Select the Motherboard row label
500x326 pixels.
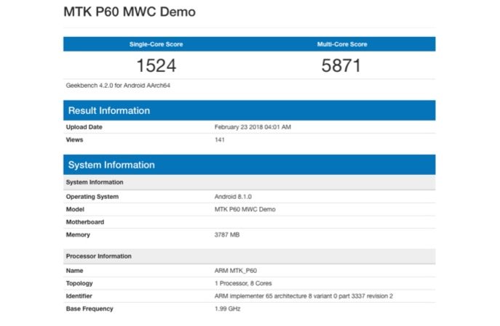click(85, 221)
